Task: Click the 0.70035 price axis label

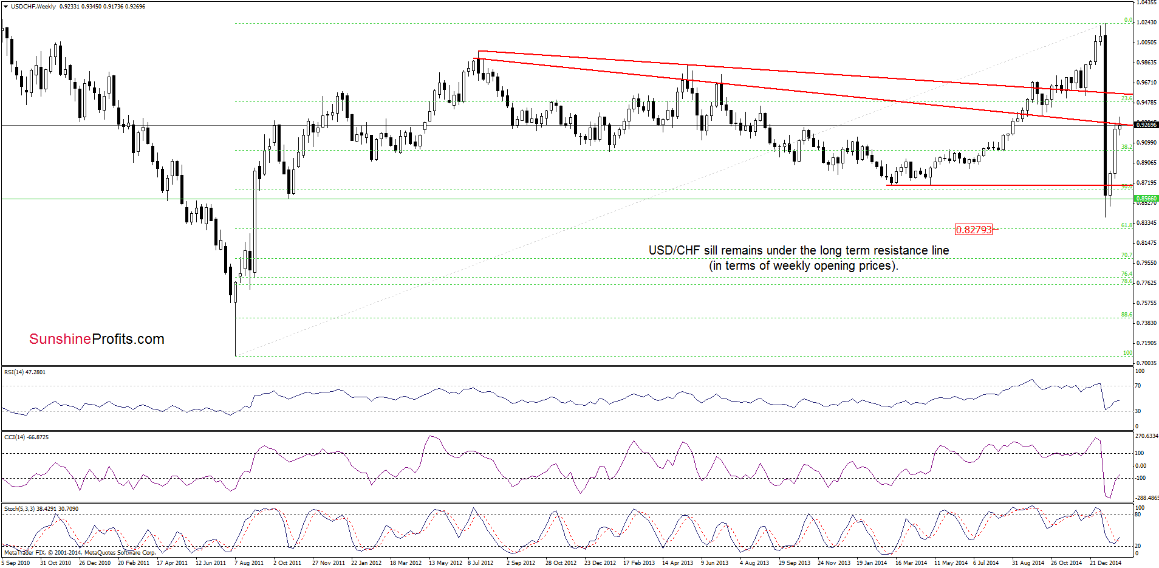Action: click(x=1147, y=363)
